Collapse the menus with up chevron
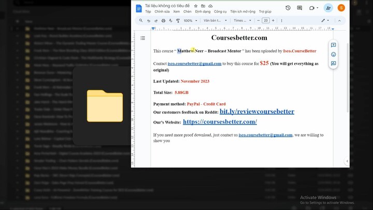 [x=339, y=21]
